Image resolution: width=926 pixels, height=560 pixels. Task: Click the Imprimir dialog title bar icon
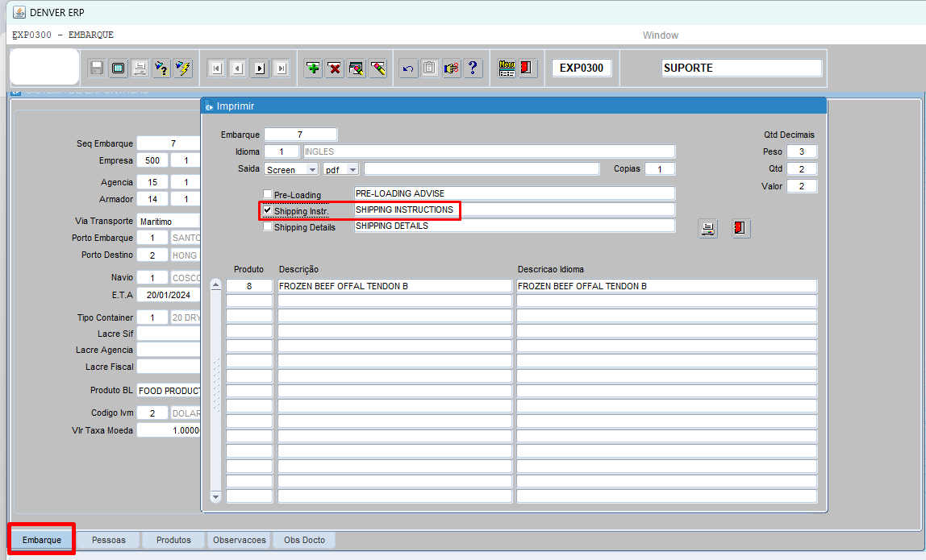coord(209,107)
